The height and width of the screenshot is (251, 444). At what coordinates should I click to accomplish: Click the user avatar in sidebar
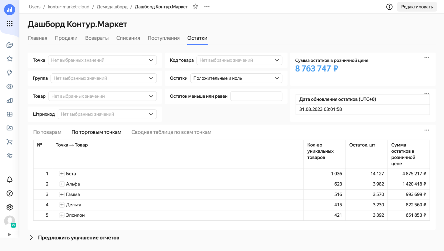(x=9, y=221)
